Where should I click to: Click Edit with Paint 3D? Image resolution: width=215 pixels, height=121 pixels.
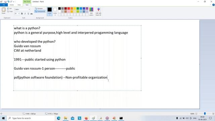coord(98,11)
